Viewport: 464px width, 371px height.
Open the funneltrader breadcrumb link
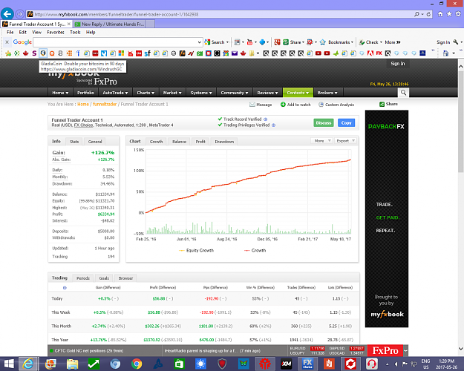pos(105,104)
